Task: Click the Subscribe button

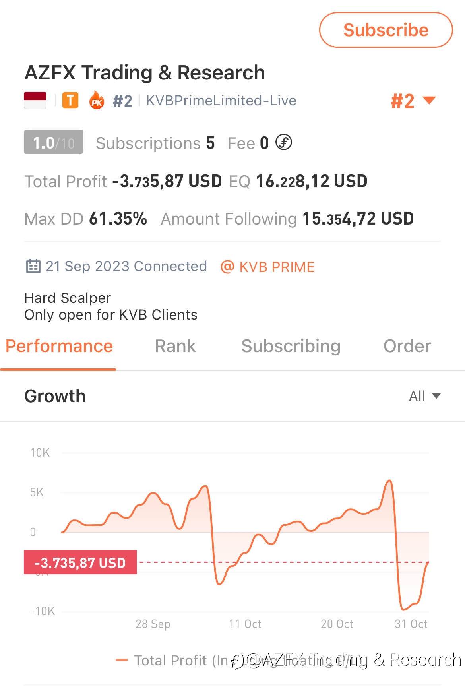Action: click(x=386, y=30)
